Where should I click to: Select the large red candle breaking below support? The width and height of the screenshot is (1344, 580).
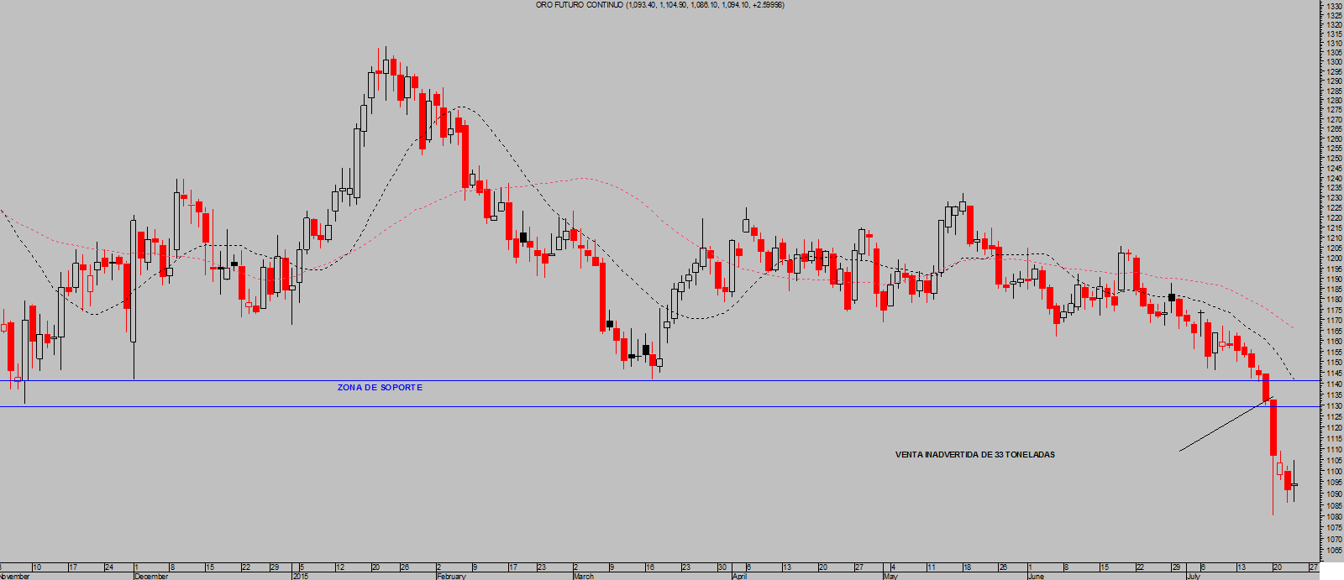coord(1273,428)
